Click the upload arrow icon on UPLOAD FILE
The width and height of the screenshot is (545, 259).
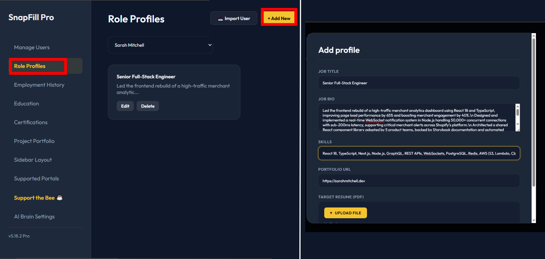coord(331,213)
